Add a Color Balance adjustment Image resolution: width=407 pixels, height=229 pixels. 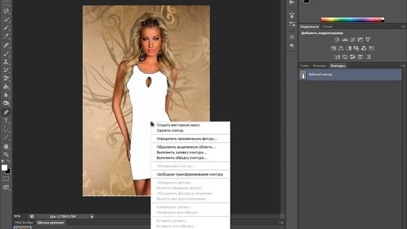[341, 48]
